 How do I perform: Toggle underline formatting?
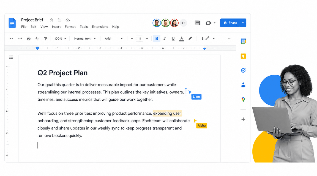(173, 38)
